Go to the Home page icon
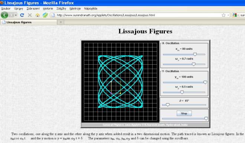This screenshot has width=245, height=143. coord(37,15)
